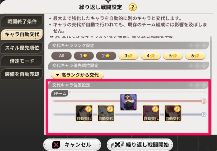
Task: Toggle the 1 star rank filter
Action: click(x=84, y=56)
